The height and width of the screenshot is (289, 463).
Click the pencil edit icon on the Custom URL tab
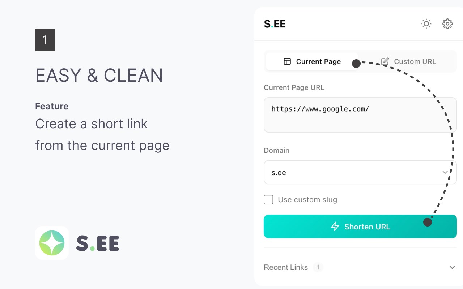(385, 61)
